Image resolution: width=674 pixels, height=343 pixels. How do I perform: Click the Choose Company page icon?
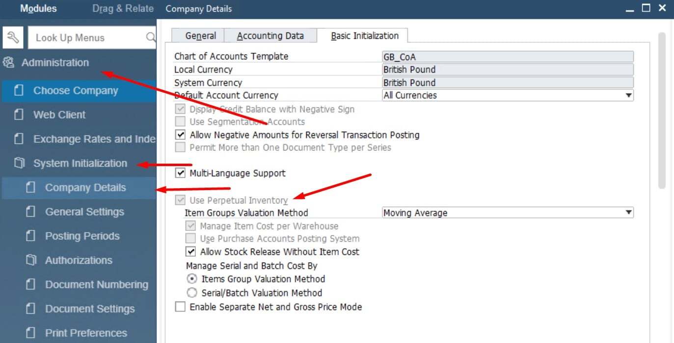(x=20, y=90)
